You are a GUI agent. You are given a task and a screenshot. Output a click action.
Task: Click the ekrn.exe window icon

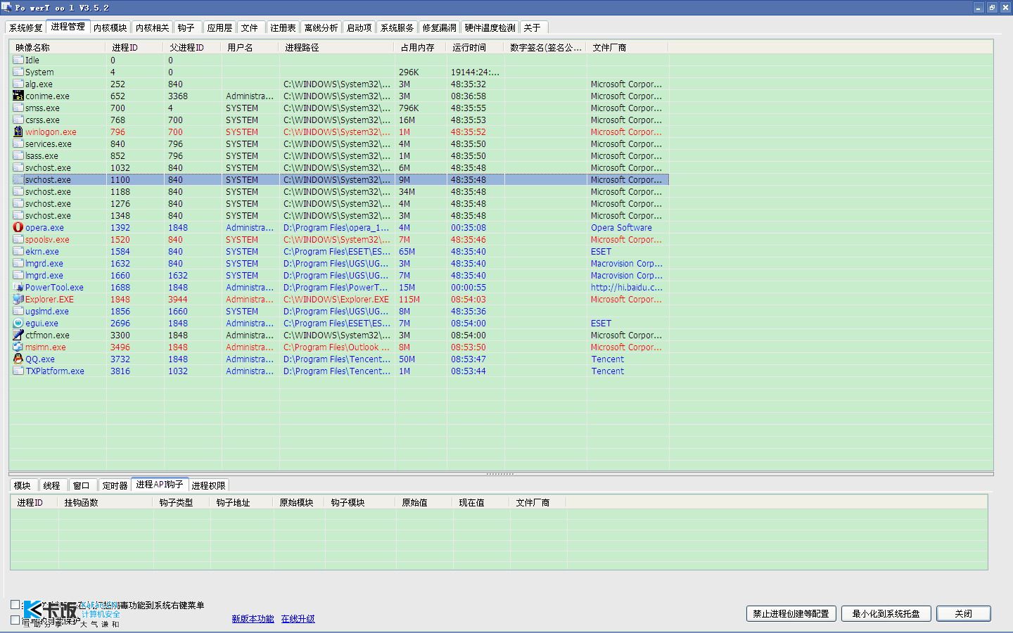[18, 251]
